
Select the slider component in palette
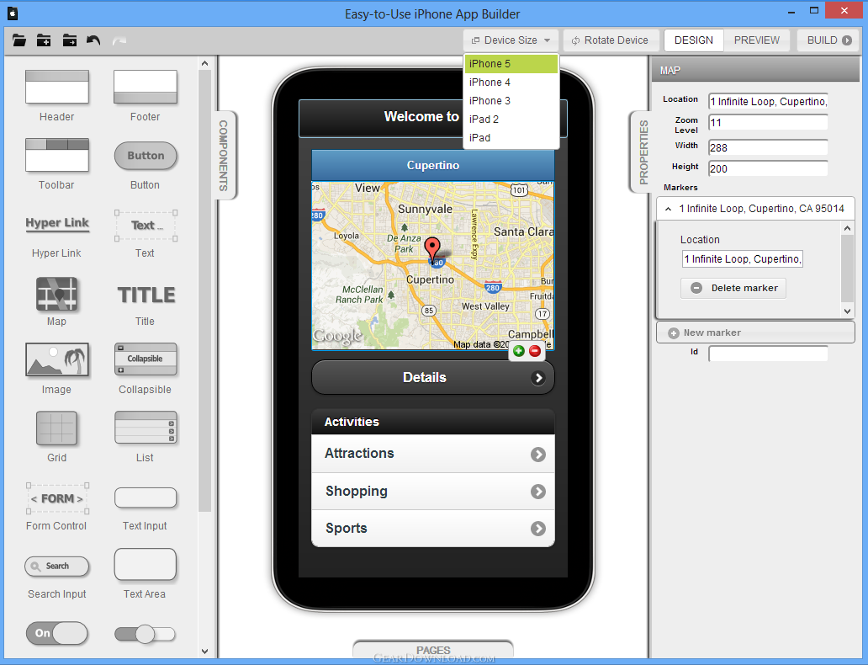click(145, 634)
